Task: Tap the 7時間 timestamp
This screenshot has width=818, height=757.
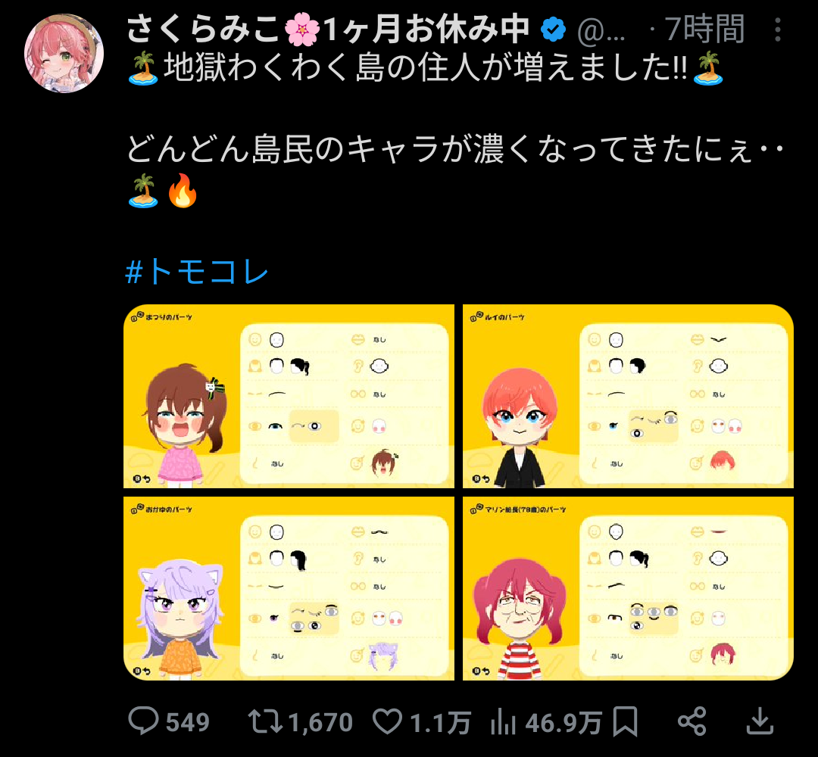Action: tap(704, 30)
